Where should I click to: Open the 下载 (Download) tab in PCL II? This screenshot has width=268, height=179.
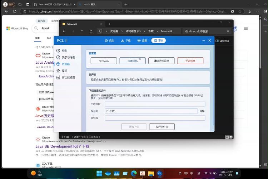point(126,40)
